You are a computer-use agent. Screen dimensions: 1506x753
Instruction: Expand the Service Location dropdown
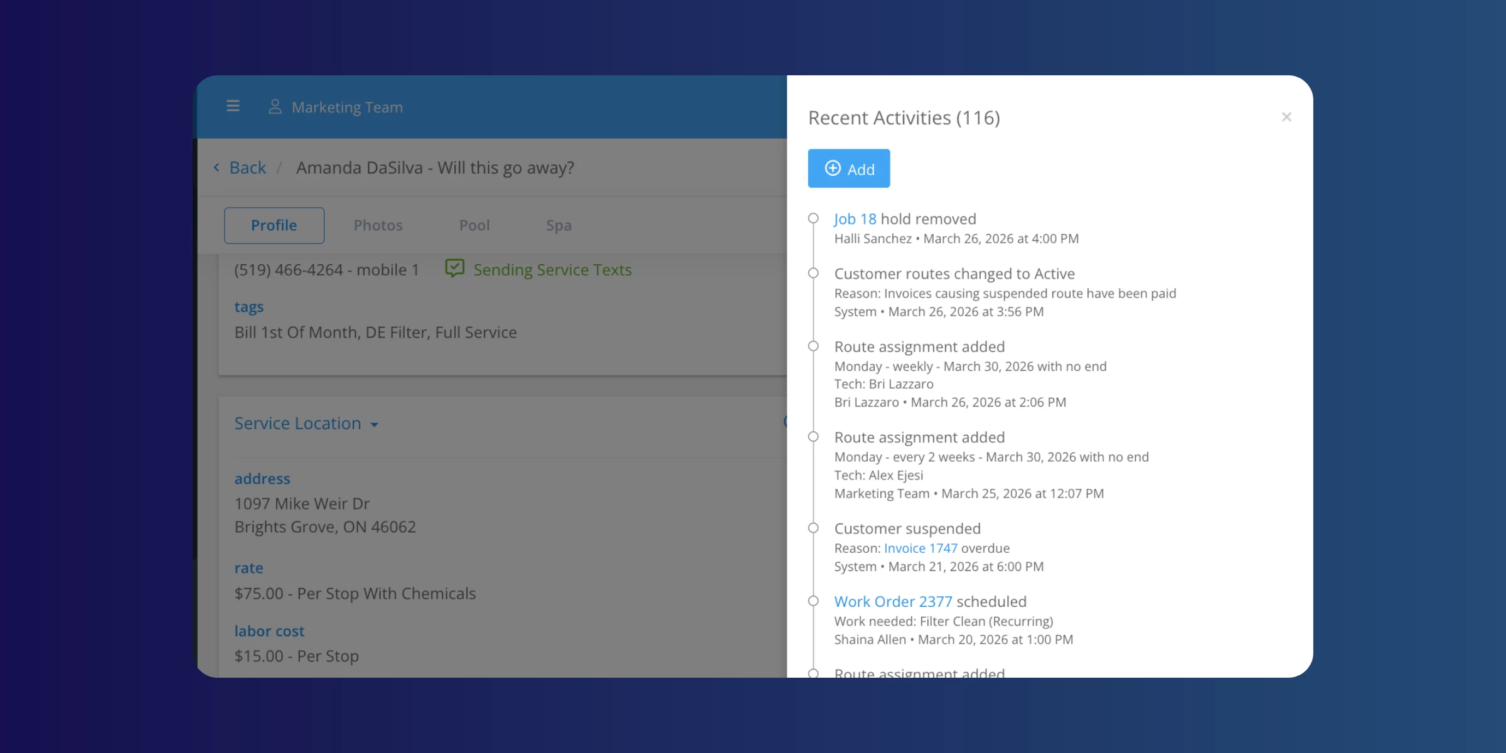306,424
